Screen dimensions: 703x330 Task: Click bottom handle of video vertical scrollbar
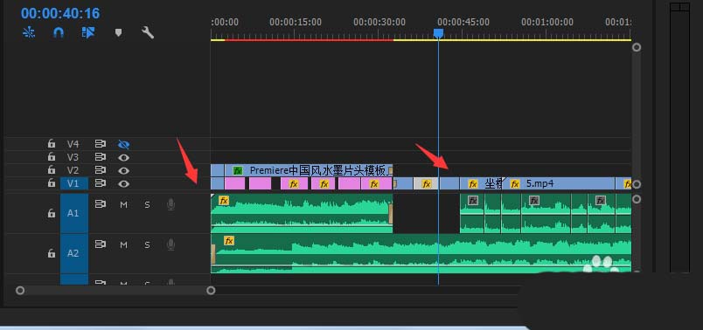click(x=637, y=184)
